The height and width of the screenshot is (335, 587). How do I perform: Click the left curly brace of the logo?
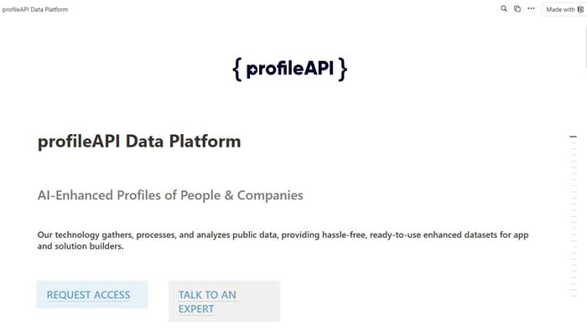point(237,69)
